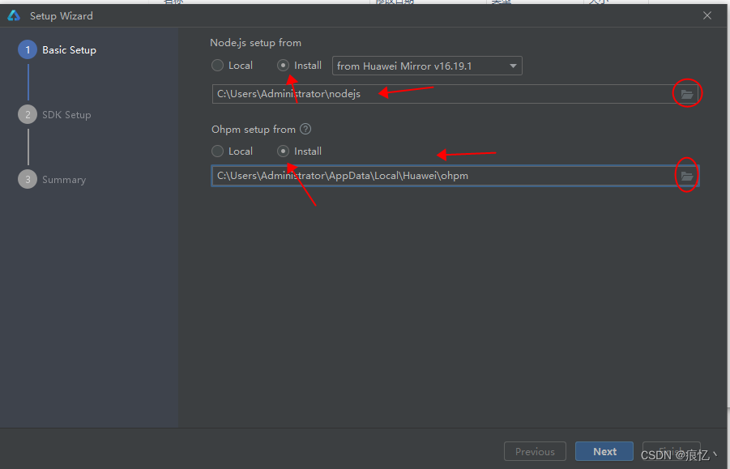Click the mirror version dropdown arrow
The width and height of the screenshot is (730, 469).
[513, 66]
